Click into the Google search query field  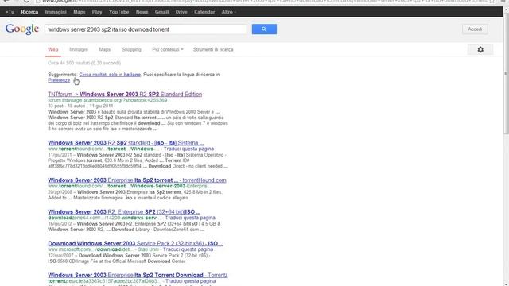tap(146, 29)
